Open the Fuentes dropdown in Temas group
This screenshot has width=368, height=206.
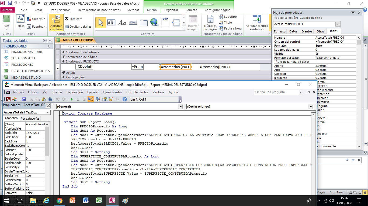pos(36,27)
